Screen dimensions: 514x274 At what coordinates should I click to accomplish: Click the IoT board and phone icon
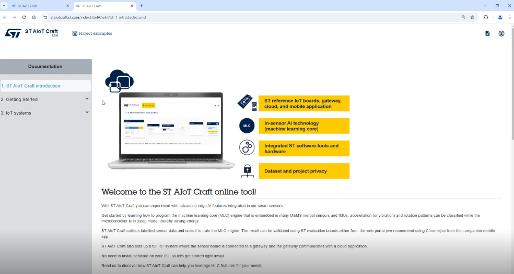click(247, 103)
